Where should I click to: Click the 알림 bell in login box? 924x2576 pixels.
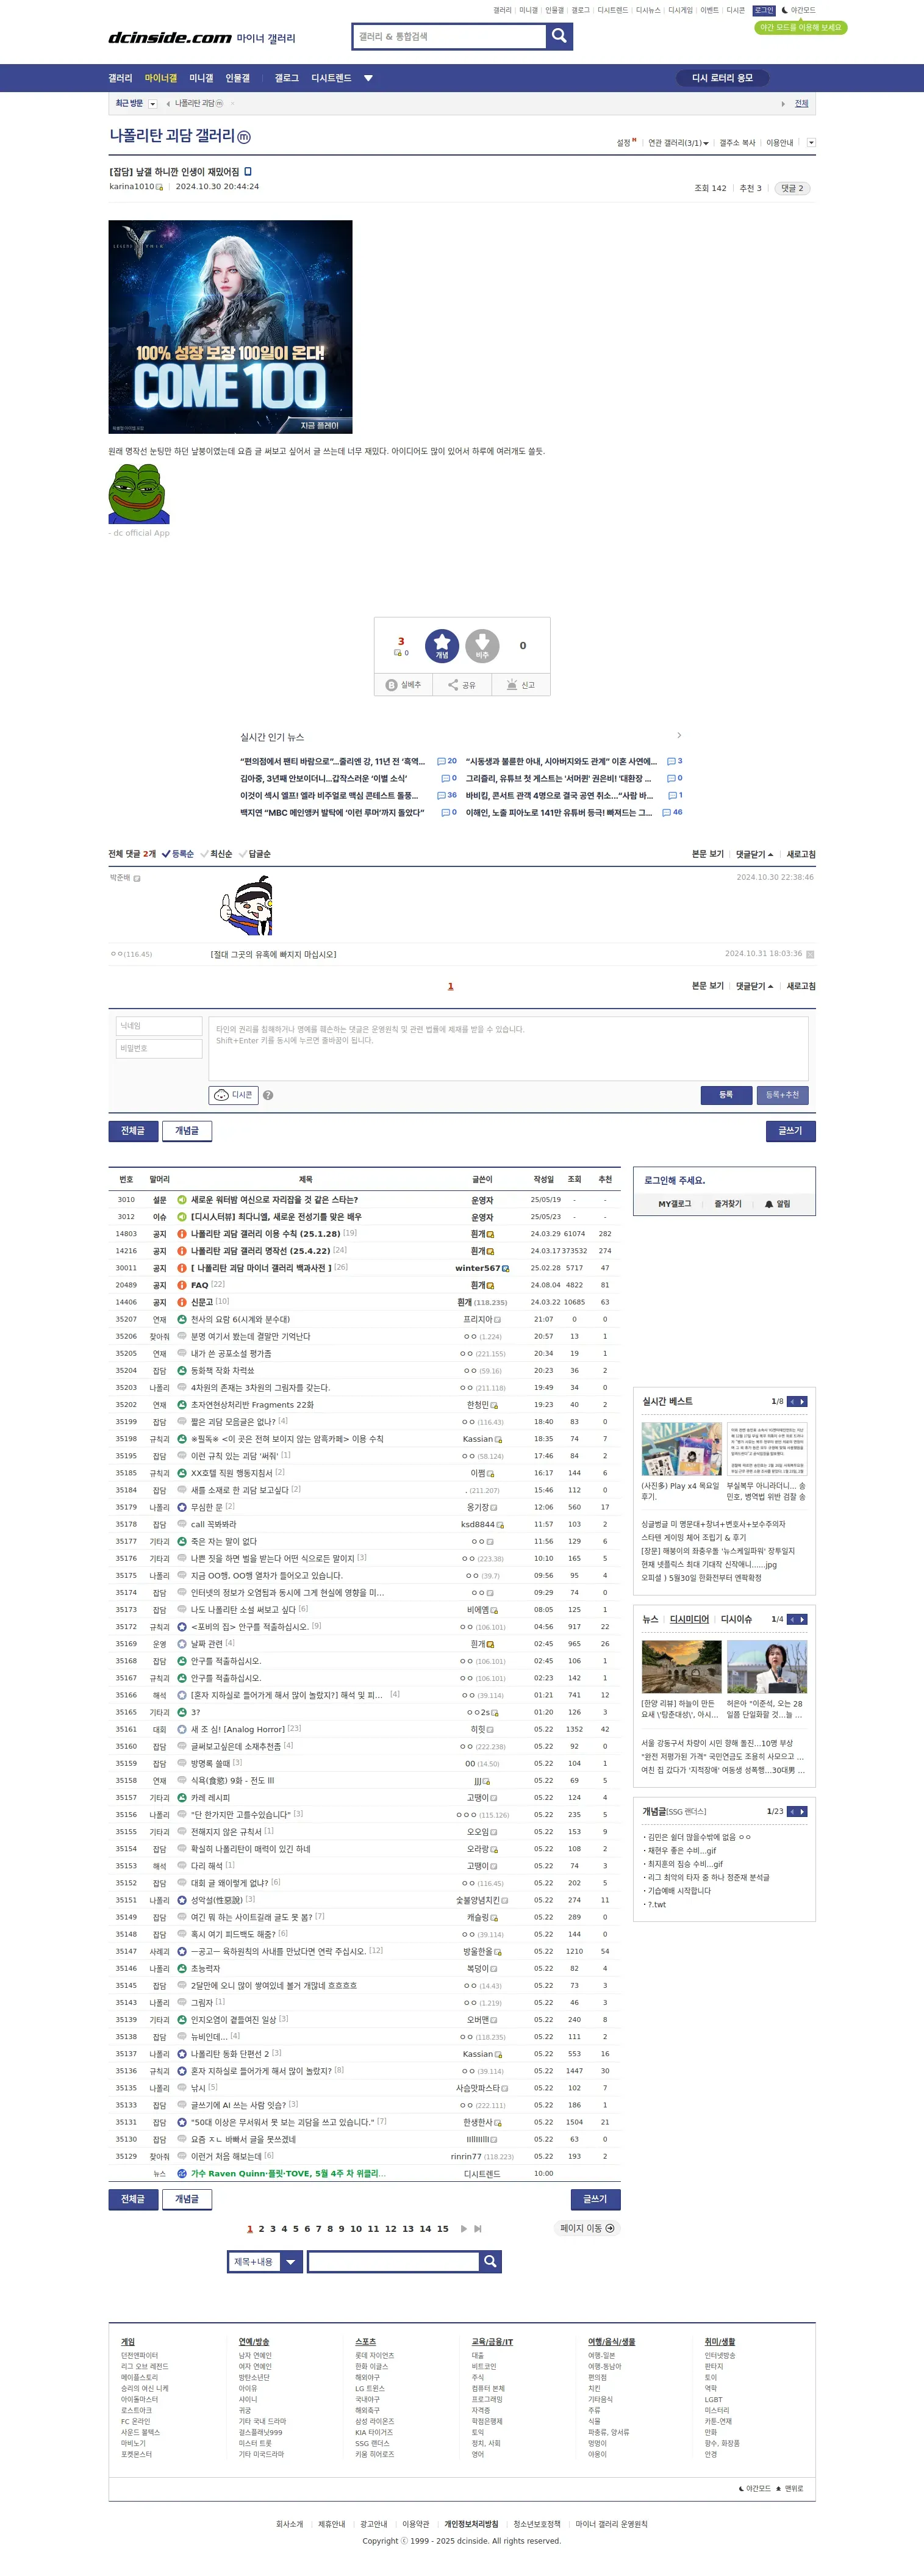point(777,1204)
